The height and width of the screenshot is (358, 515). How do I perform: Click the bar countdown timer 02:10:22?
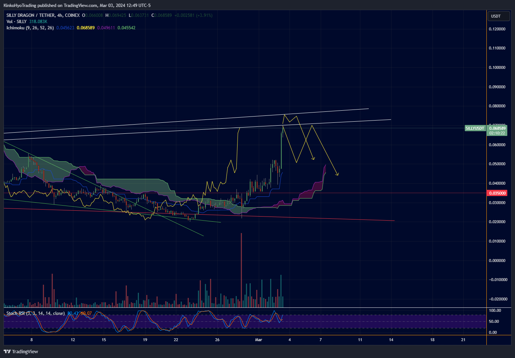coord(497,133)
